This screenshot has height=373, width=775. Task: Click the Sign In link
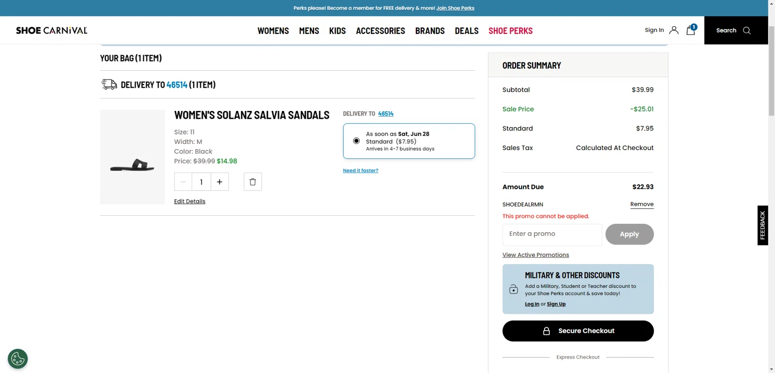[654, 30]
